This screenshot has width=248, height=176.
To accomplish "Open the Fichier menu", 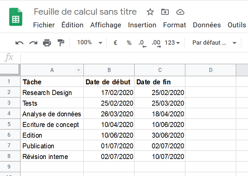I will (x=44, y=25).
